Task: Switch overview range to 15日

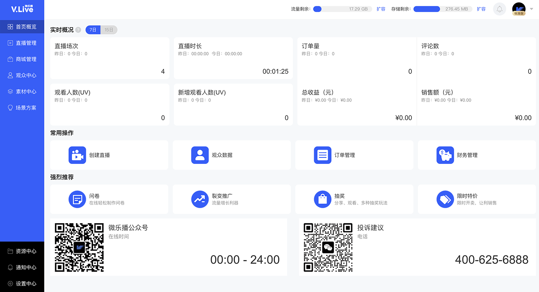Action: (x=109, y=30)
